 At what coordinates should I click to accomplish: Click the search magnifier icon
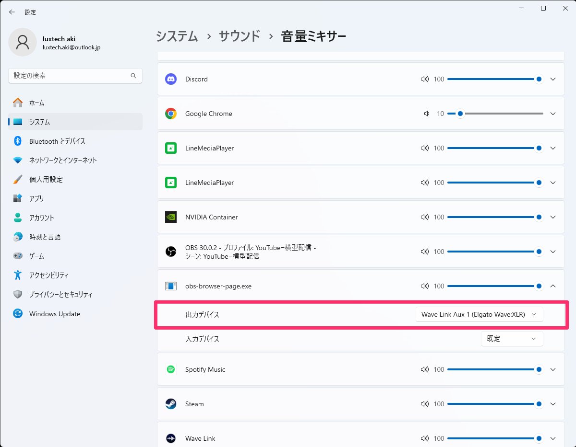click(x=133, y=76)
